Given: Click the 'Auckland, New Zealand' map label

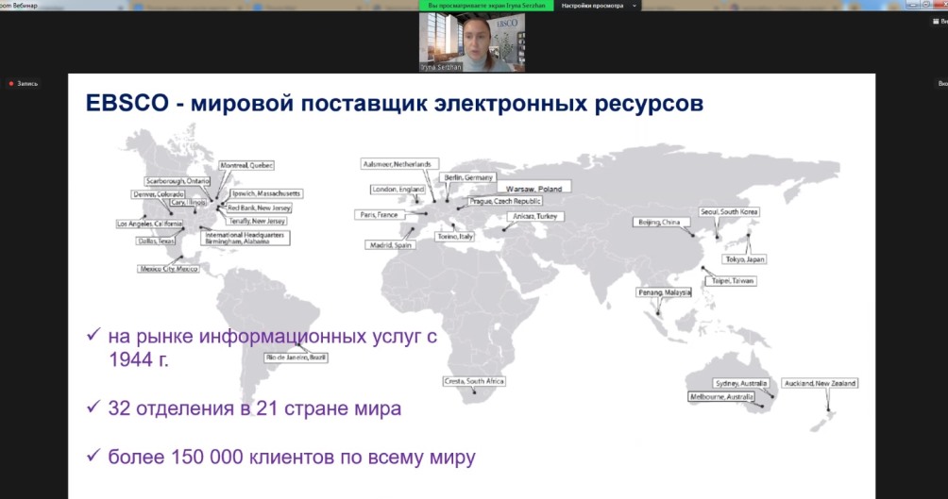Looking at the screenshot, I should click(820, 383).
